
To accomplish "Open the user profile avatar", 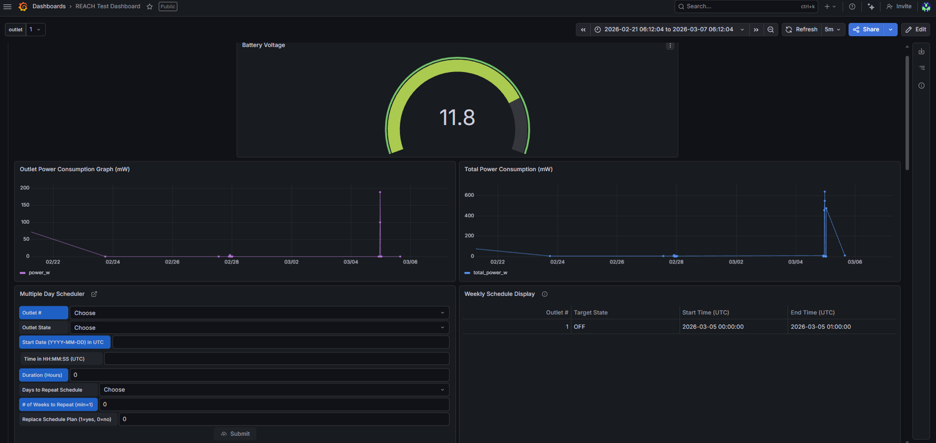I will pos(926,6).
